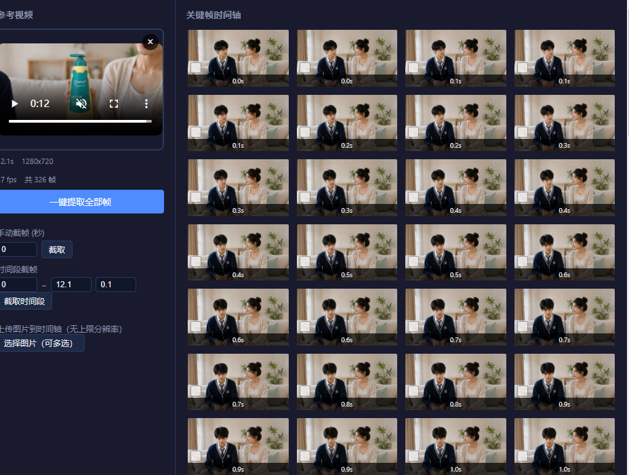Image resolution: width=629 pixels, height=475 pixels.
Task: Tick the checkbox on the second 1.0s frame
Action: point(523,456)
